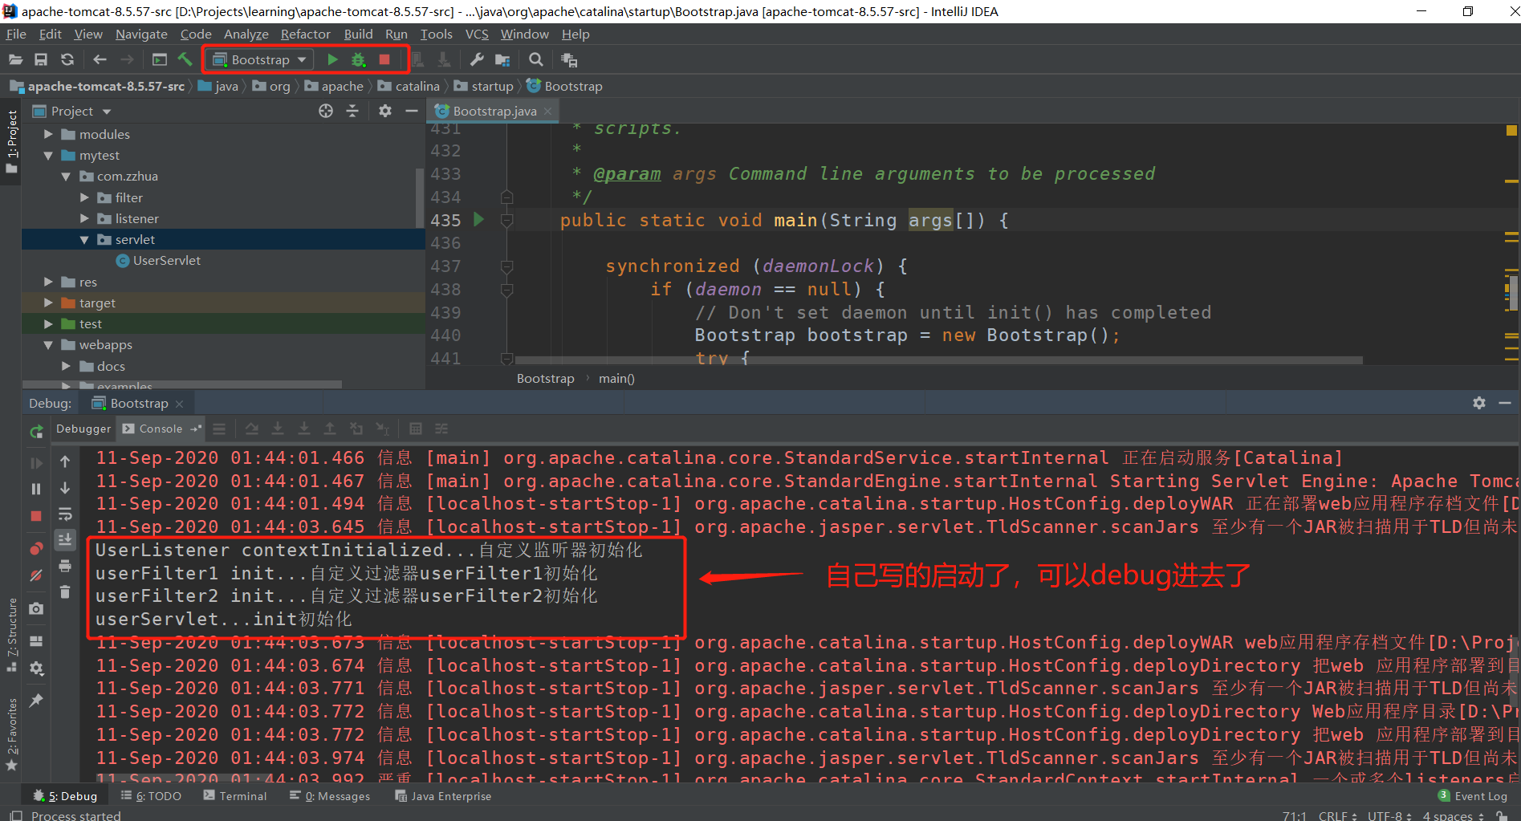Select the Bootstrap.java editor tab
1521x821 pixels.
tap(494, 112)
